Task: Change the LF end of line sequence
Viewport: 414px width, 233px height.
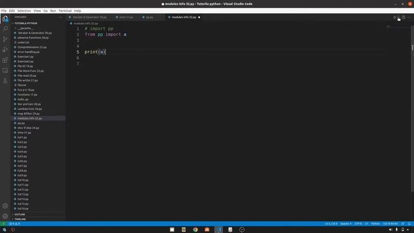Action: (x=366, y=224)
